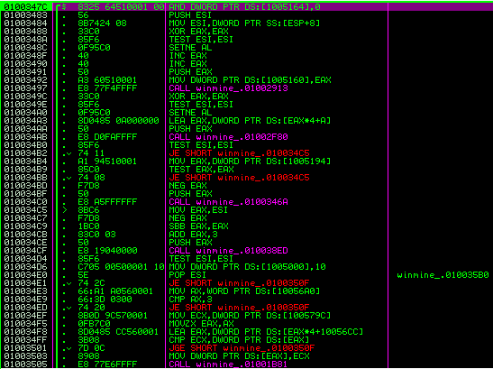Select MOV DWORD PTR DS:[1005160],EAX
The height and width of the screenshot is (369, 493).
point(250,80)
